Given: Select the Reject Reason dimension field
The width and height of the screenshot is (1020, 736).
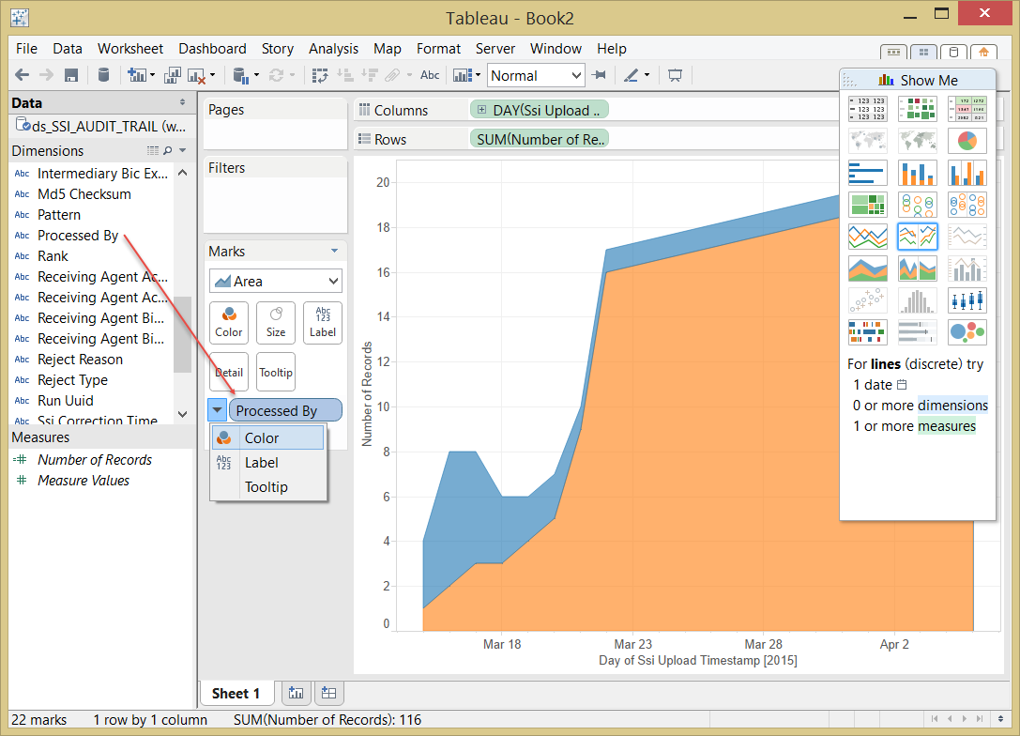Looking at the screenshot, I should pos(80,360).
